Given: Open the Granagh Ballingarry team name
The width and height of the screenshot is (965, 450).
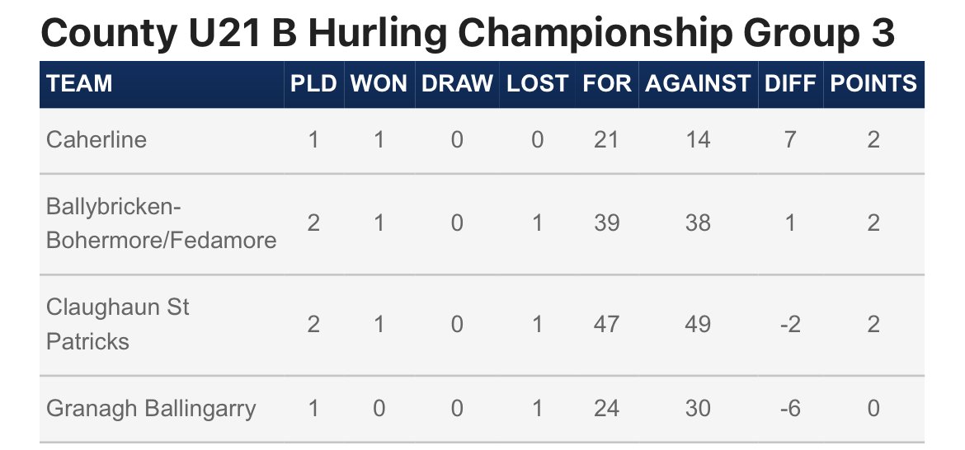Looking at the screenshot, I should tap(151, 409).
